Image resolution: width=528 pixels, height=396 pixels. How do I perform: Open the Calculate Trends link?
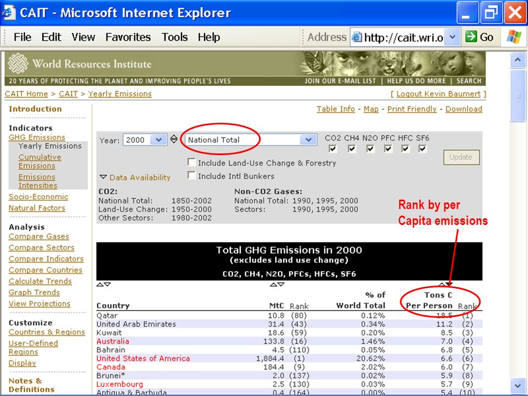pos(40,281)
